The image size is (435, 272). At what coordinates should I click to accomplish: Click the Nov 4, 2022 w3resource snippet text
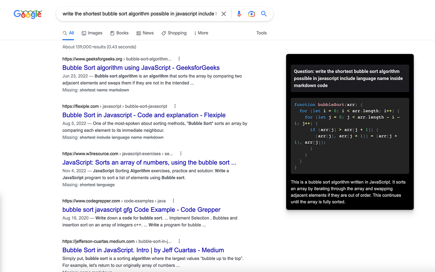click(x=146, y=174)
